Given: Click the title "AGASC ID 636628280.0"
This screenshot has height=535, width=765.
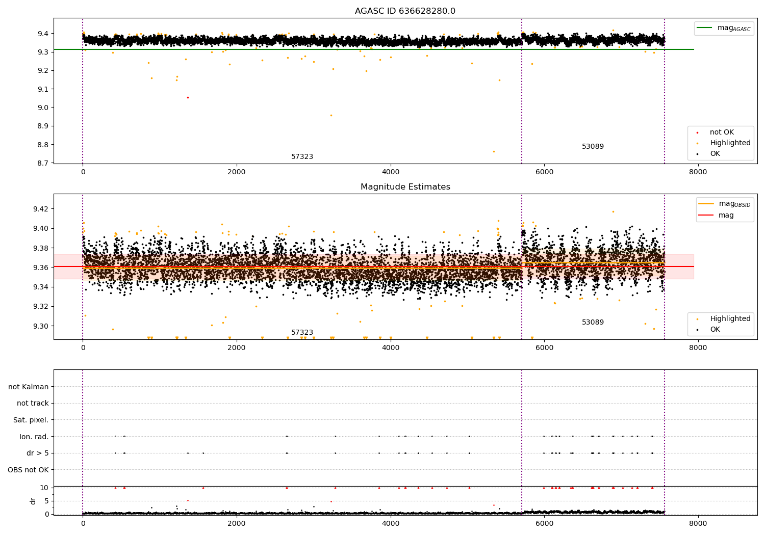Looking at the screenshot, I should [405, 11].
